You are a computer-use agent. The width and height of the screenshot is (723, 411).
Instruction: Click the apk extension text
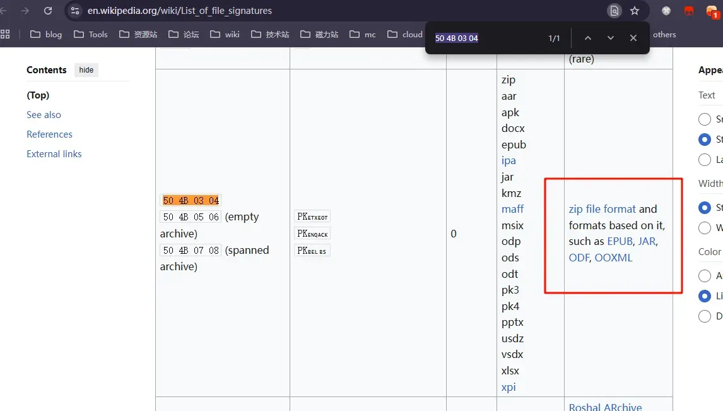pyautogui.click(x=510, y=112)
